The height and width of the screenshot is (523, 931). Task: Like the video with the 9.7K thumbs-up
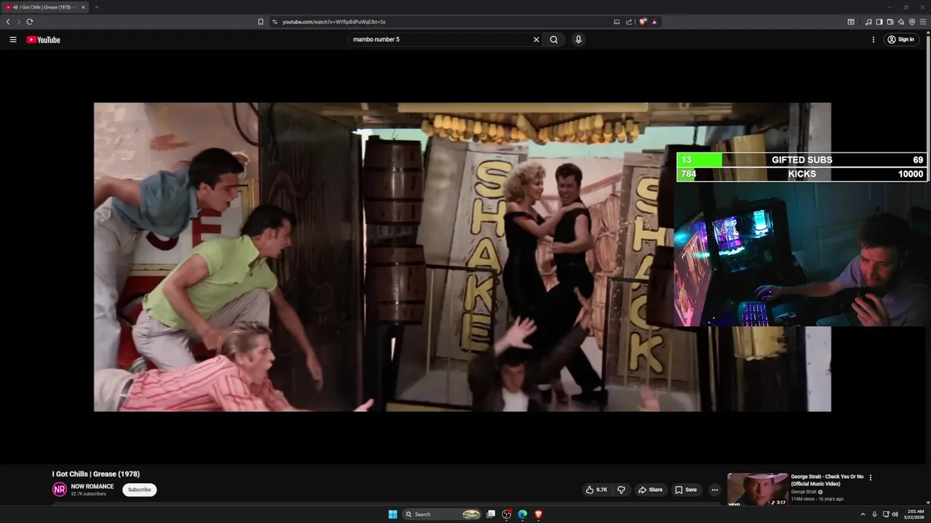pos(596,490)
